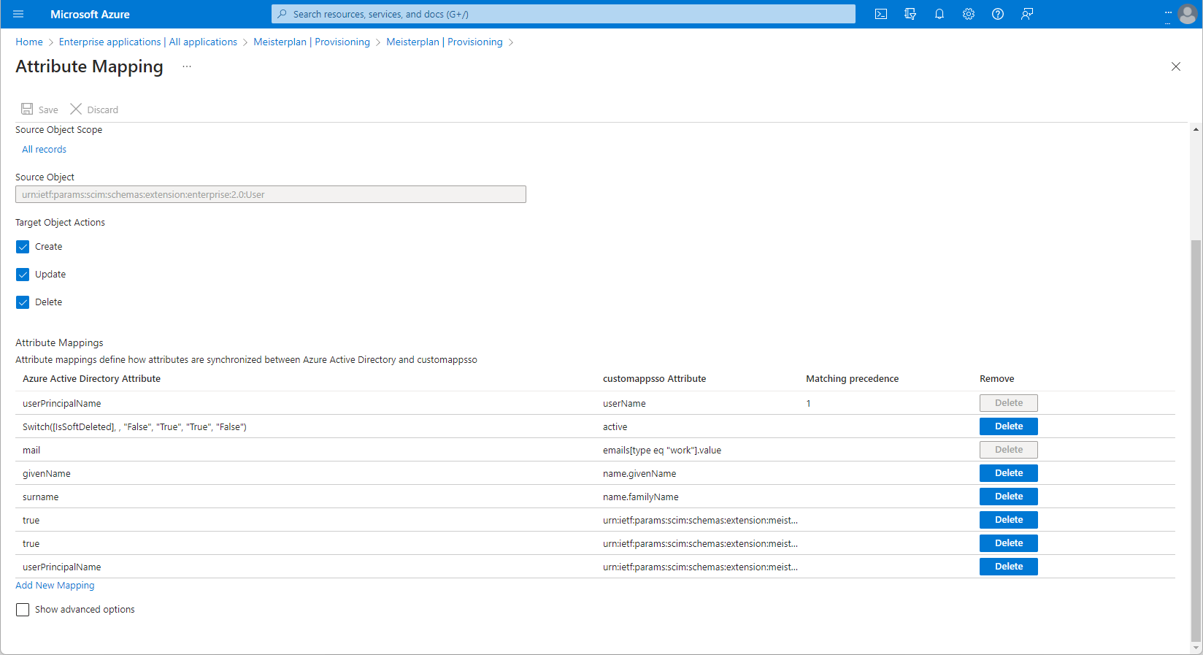Open the account avatar menu
The height and width of the screenshot is (655, 1203).
1188,14
